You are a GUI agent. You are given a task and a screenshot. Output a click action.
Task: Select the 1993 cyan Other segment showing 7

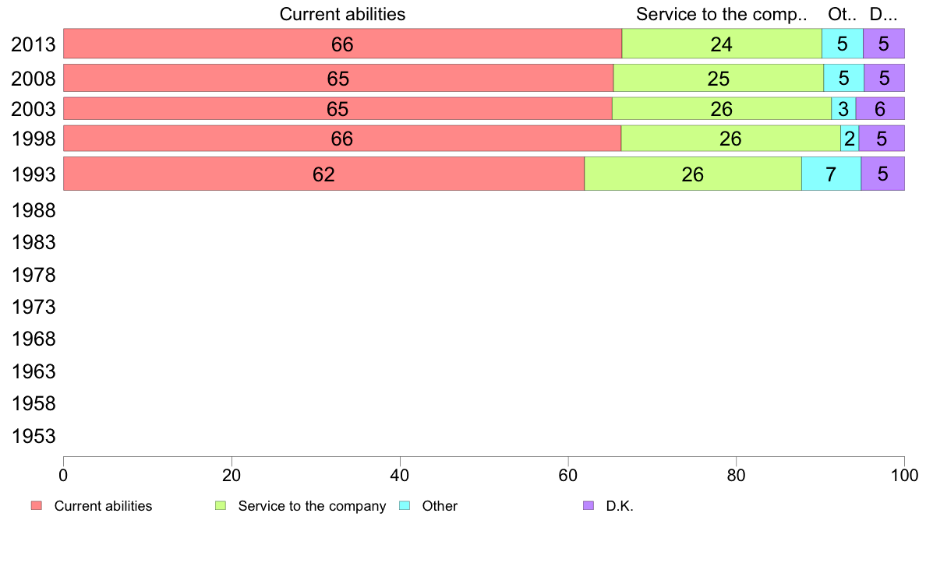pos(831,174)
